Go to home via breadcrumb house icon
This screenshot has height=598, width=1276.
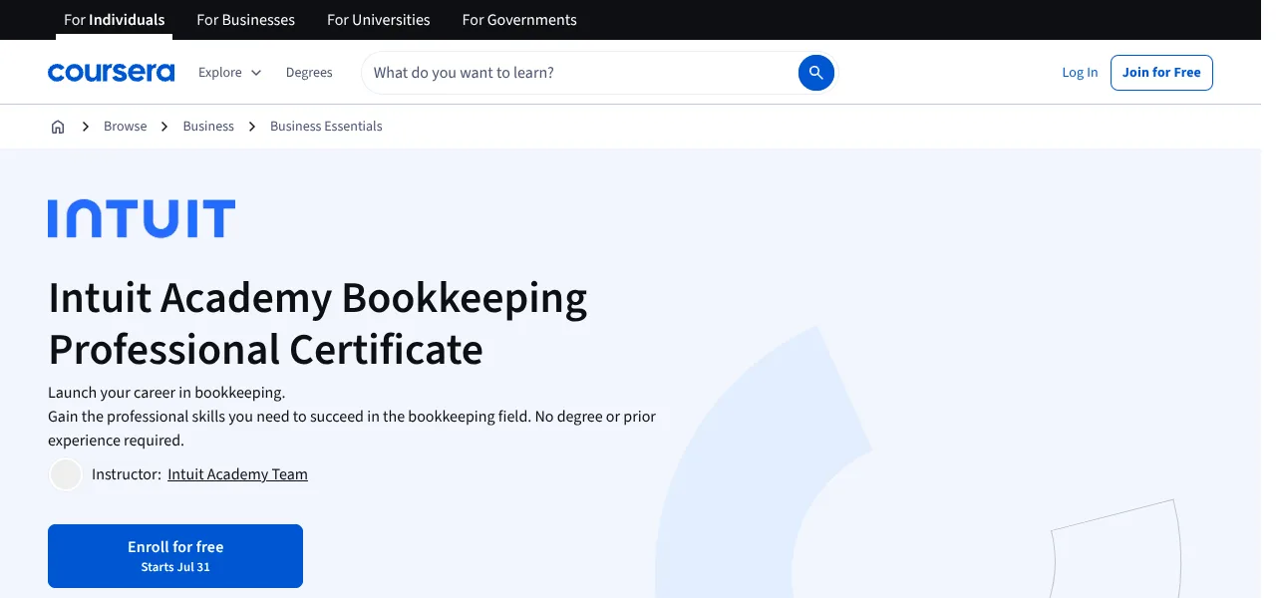pyautogui.click(x=58, y=127)
